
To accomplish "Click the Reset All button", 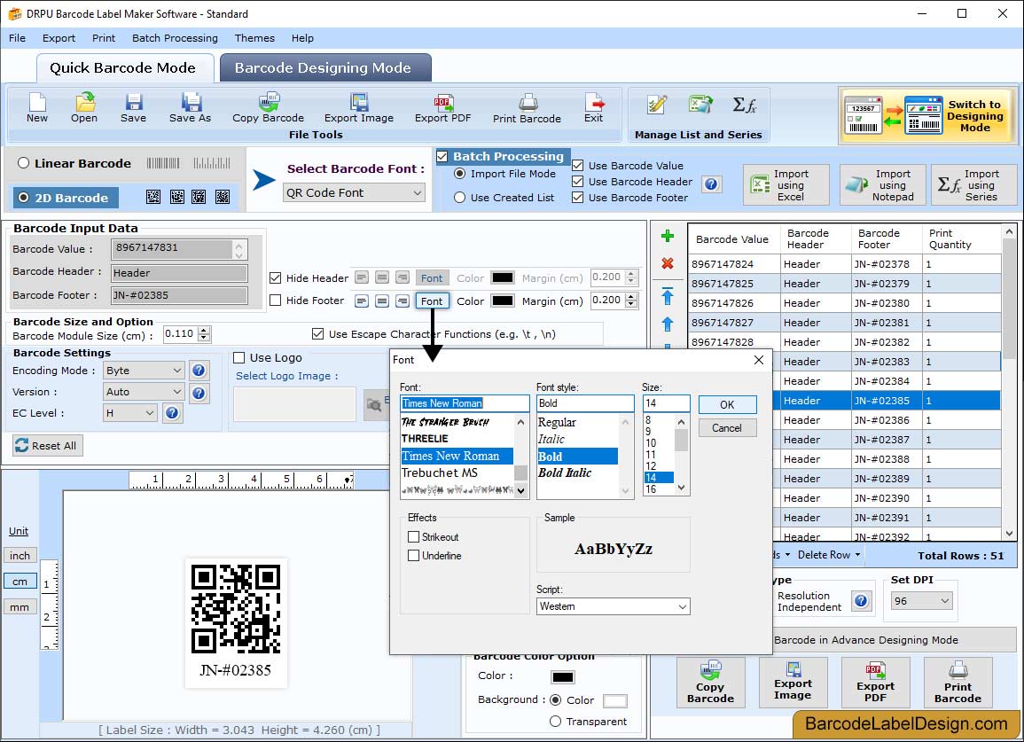I will 48,445.
